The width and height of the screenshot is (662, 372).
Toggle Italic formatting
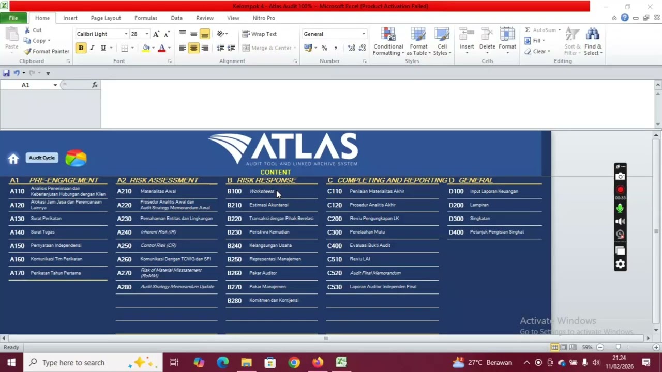pos(92,48)
